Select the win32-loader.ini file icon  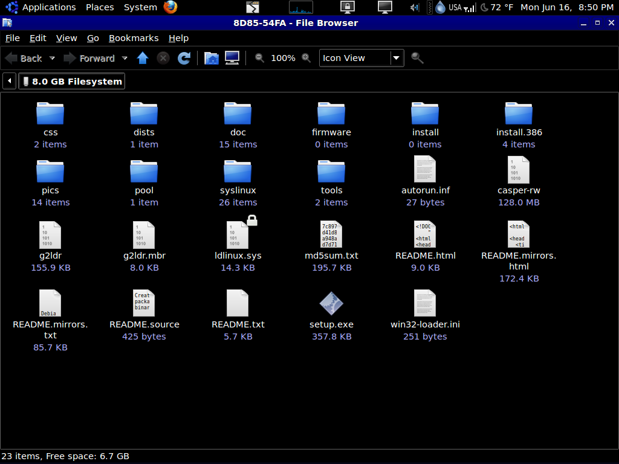point(425,303)
